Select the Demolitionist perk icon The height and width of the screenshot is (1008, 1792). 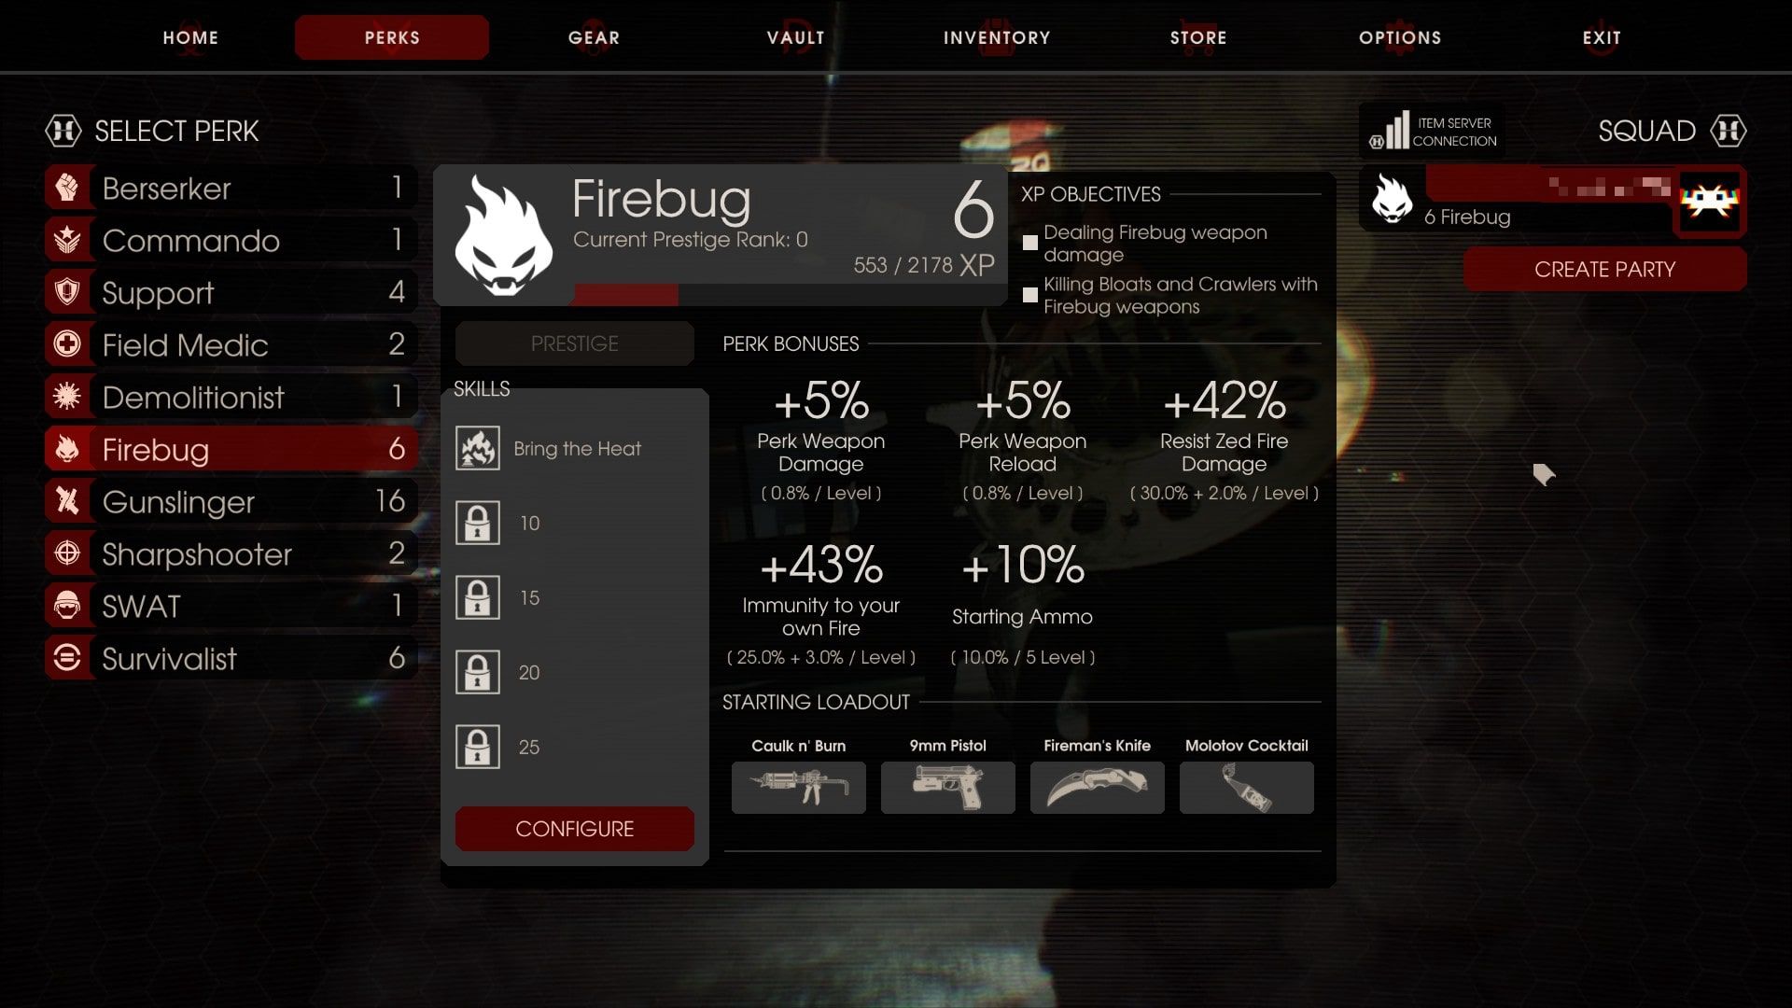coord(66,395)
